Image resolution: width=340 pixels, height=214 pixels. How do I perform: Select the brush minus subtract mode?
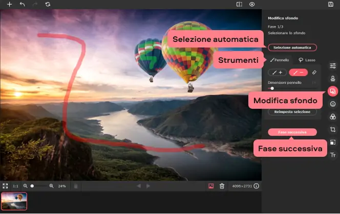pyautogui.click(x=299, y=73)
